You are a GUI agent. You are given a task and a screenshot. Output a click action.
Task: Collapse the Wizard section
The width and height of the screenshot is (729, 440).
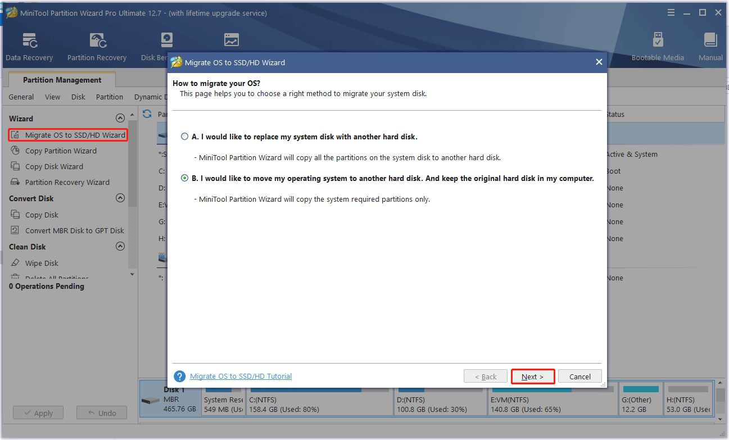point(120,118)
